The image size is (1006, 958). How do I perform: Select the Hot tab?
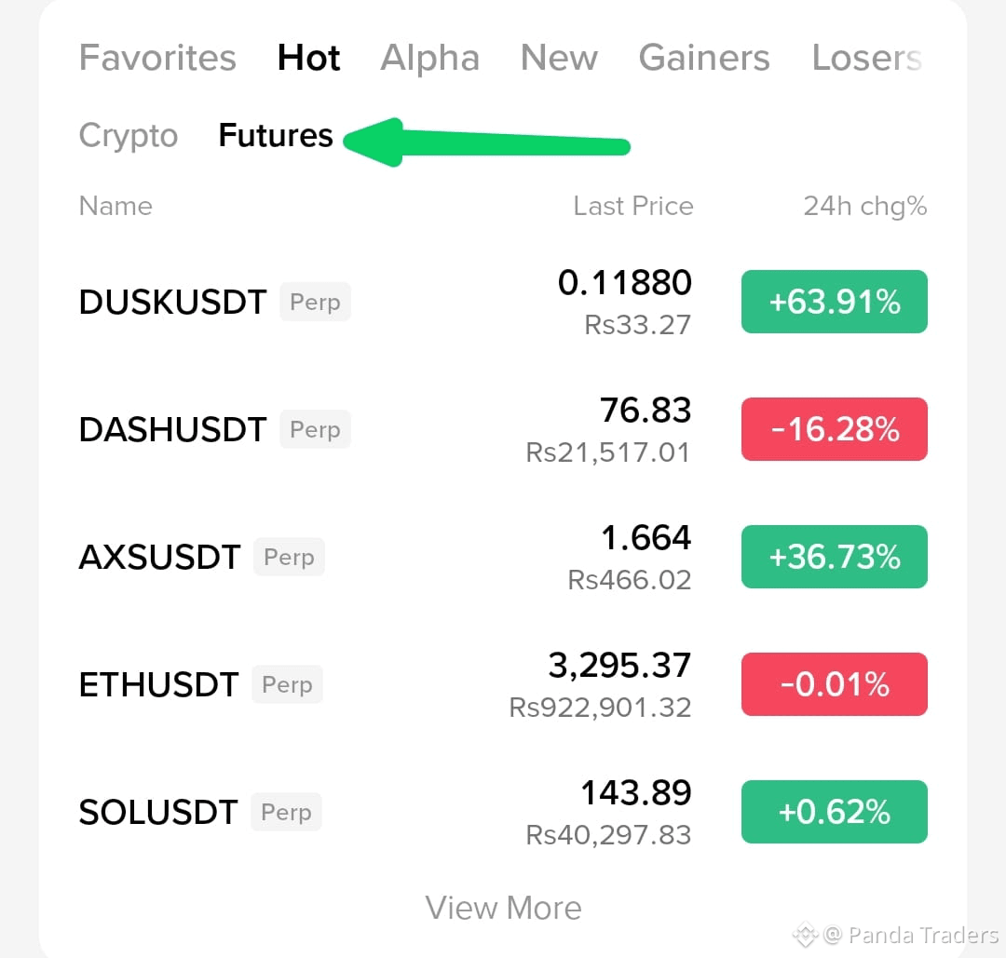[308, 58]
